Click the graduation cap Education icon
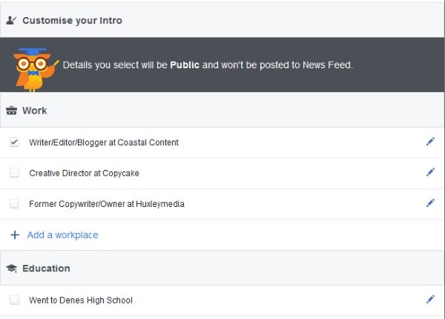 [x=12, y=269]
